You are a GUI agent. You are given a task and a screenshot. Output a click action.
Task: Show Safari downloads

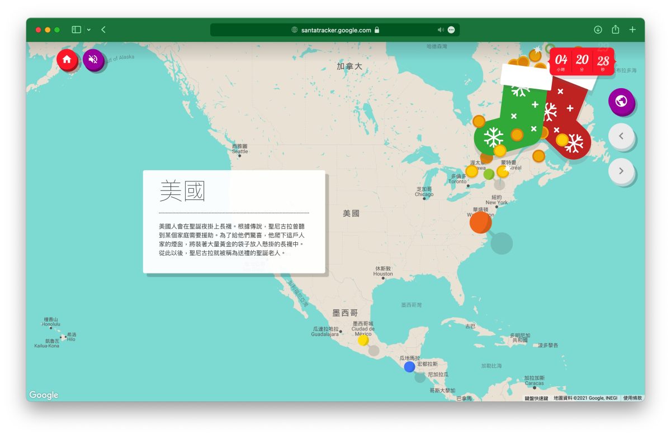point(598,30)
